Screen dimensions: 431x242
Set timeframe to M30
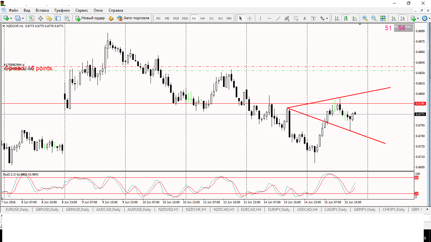185,18
